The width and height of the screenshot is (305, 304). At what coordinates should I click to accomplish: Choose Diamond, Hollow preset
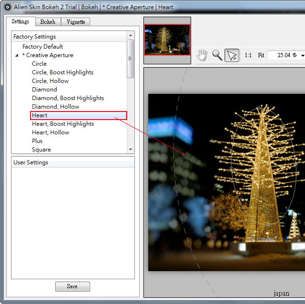point(56,107)
